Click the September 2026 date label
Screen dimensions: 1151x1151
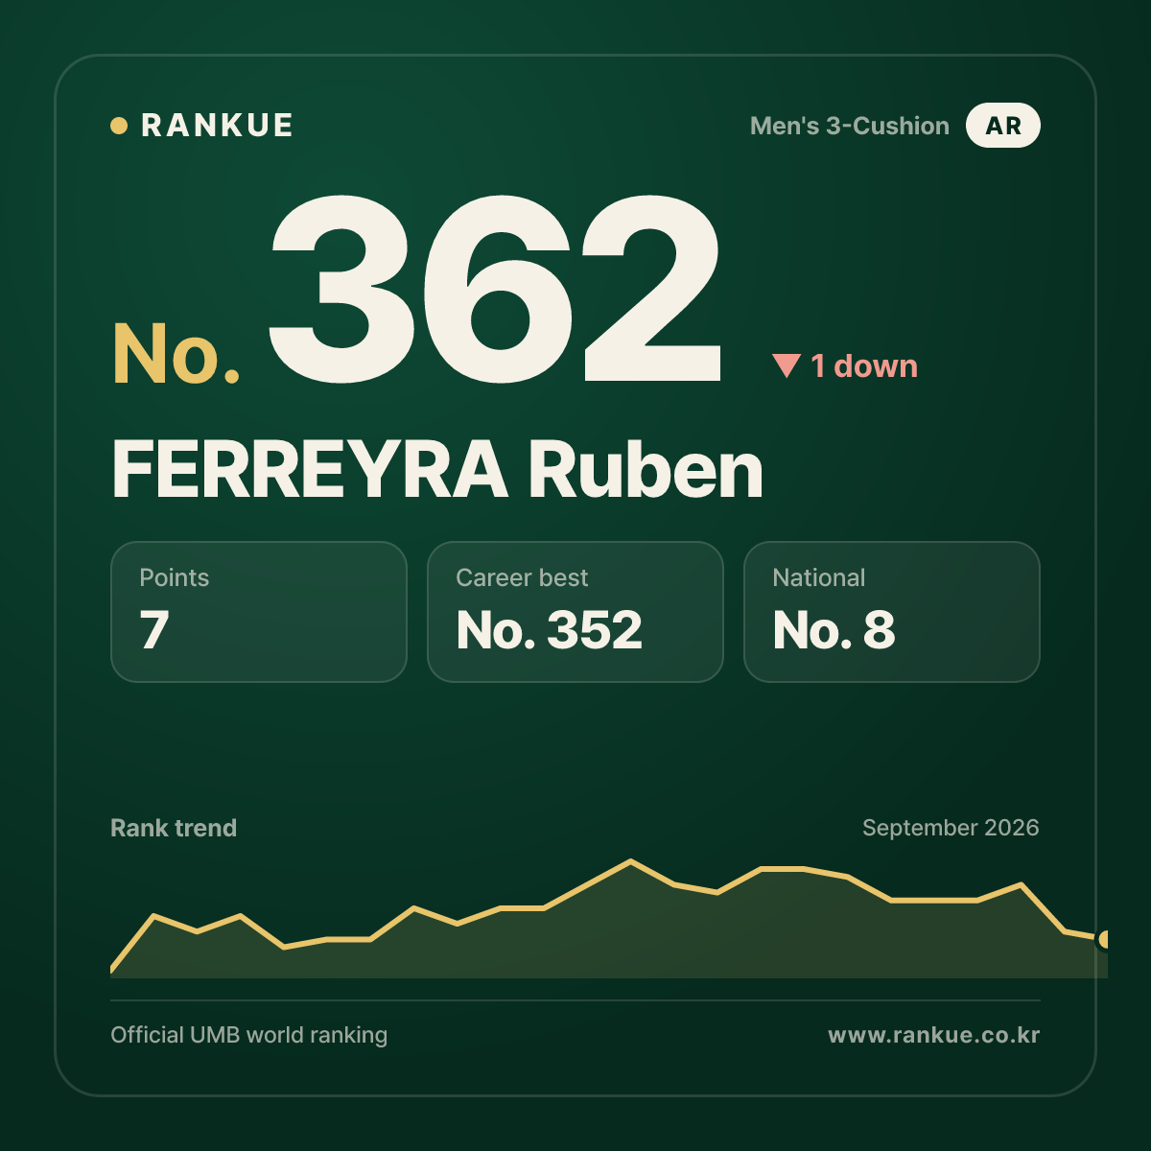(951, 828)
